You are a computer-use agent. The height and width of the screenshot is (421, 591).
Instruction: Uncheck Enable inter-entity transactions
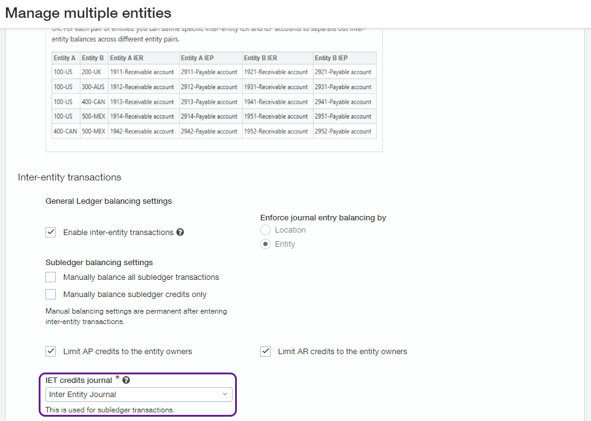[50, 232]
